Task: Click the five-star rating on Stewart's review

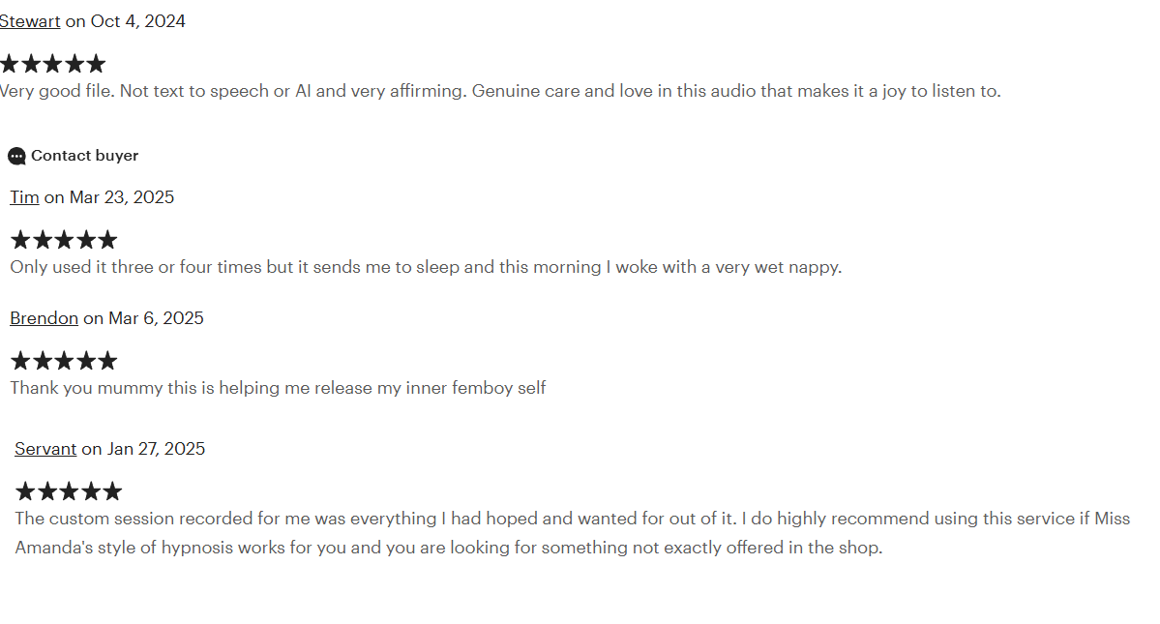Action: pos(52,64)
